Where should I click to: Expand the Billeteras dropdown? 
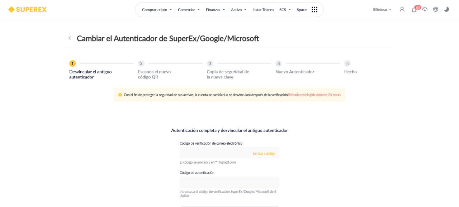pos(381,9)
